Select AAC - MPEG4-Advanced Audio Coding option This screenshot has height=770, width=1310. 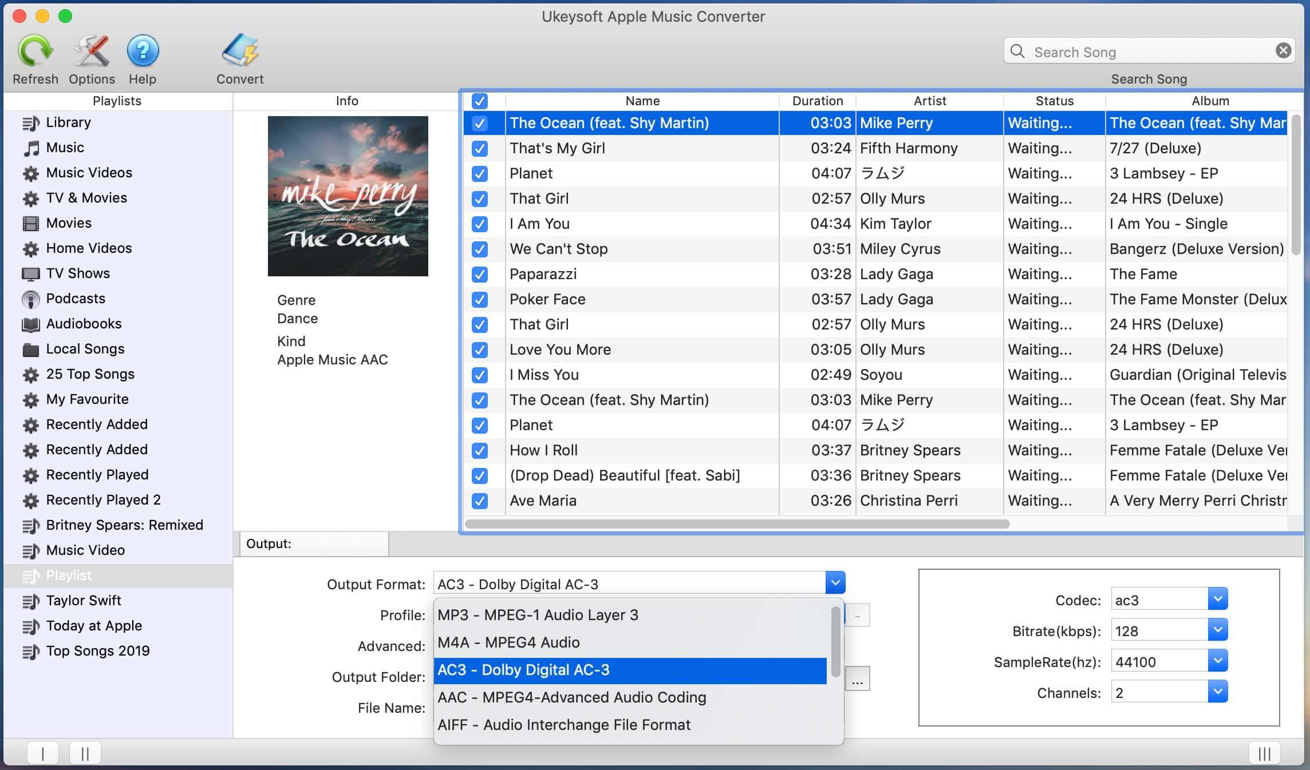pyautogui.click(x=571, y=697)
